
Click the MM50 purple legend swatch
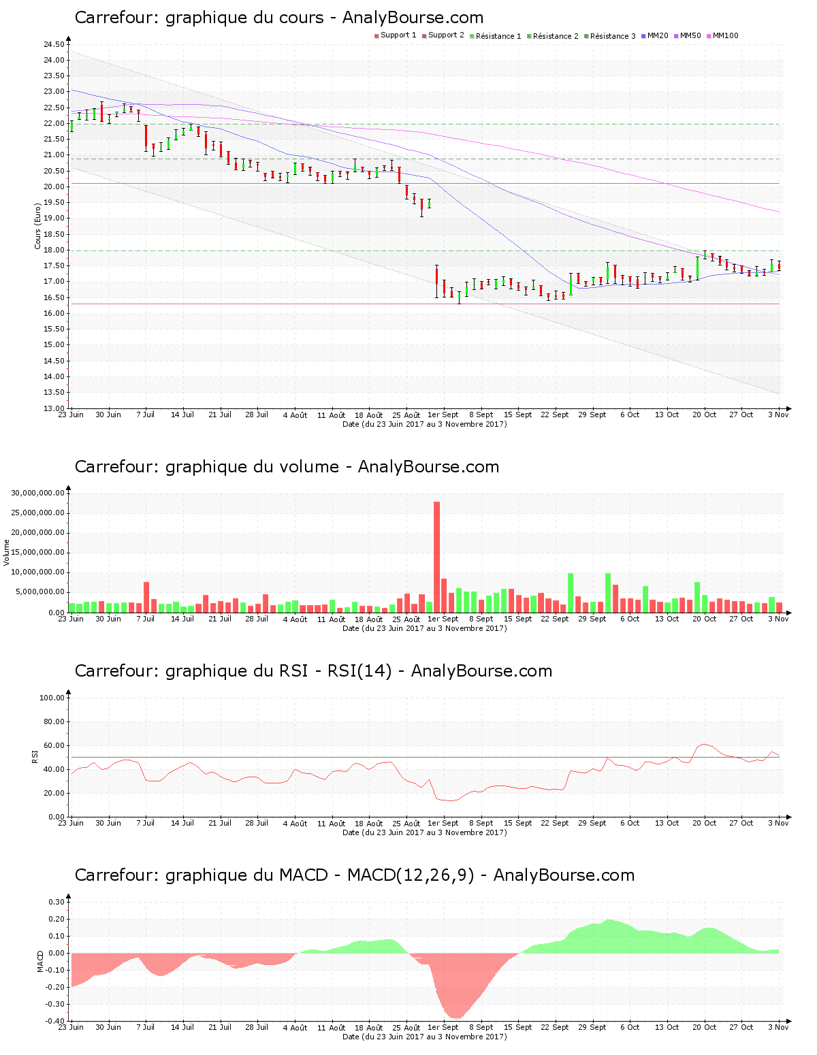click(676, 36)
